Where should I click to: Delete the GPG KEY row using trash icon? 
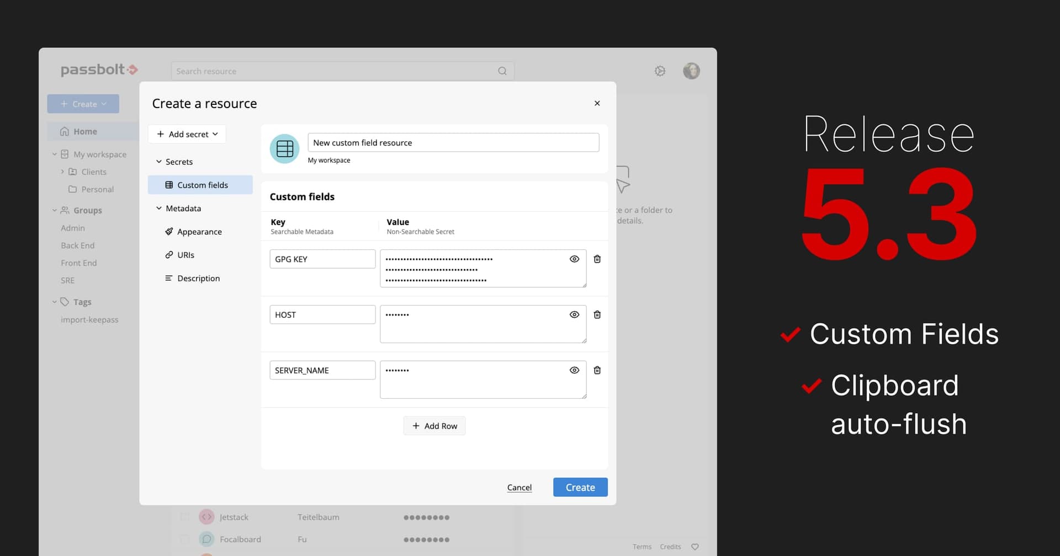coord(597,259)
